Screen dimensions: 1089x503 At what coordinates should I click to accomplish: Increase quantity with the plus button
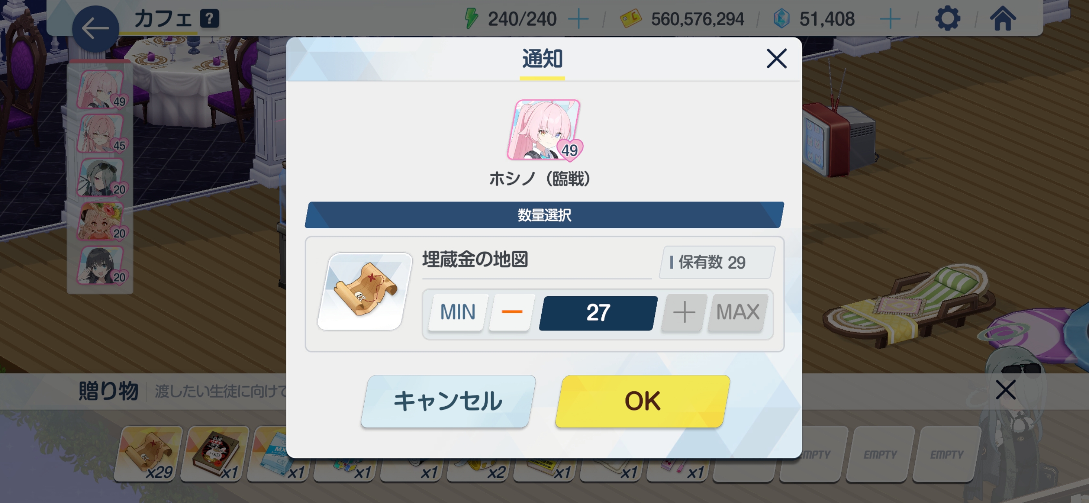click(684, 312)
